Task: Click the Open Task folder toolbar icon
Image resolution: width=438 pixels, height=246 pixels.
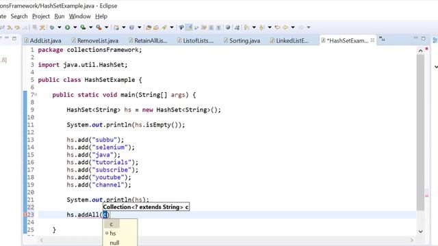Action: (x=156, y=27)
